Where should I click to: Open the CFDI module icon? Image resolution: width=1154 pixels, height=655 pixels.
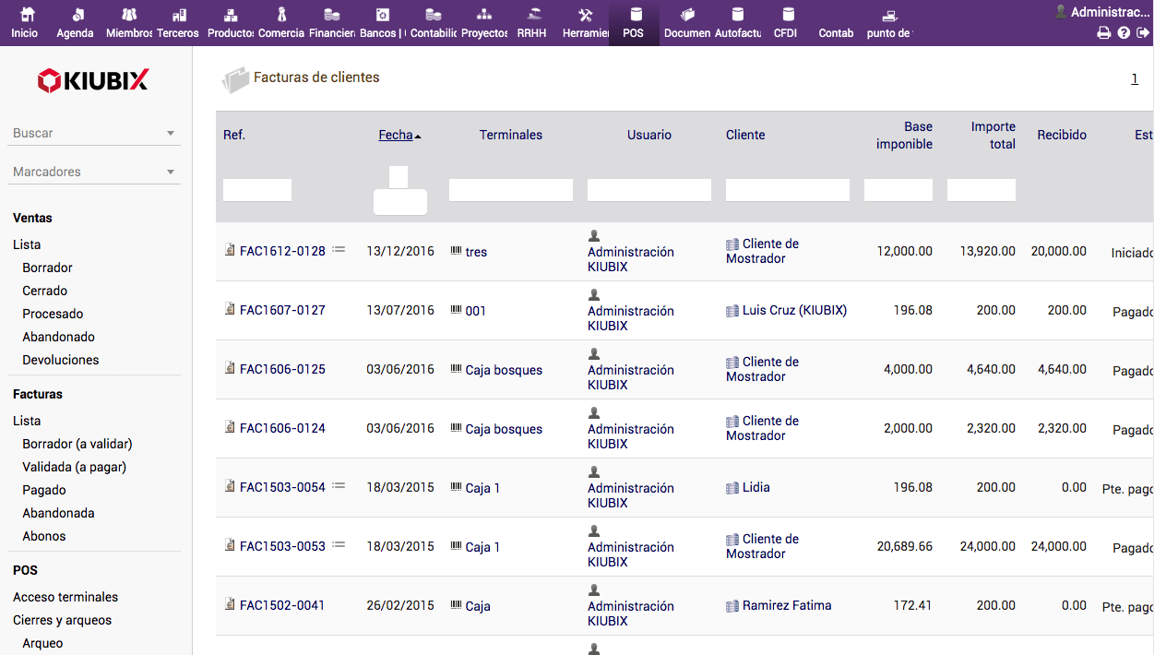point(787,16)
